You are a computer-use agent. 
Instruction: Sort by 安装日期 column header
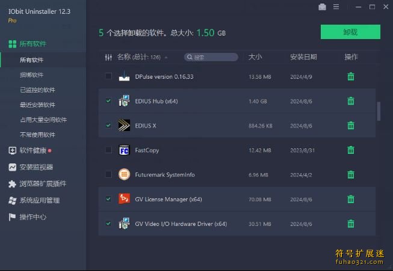pyautogui.click(x=303, y=57)
